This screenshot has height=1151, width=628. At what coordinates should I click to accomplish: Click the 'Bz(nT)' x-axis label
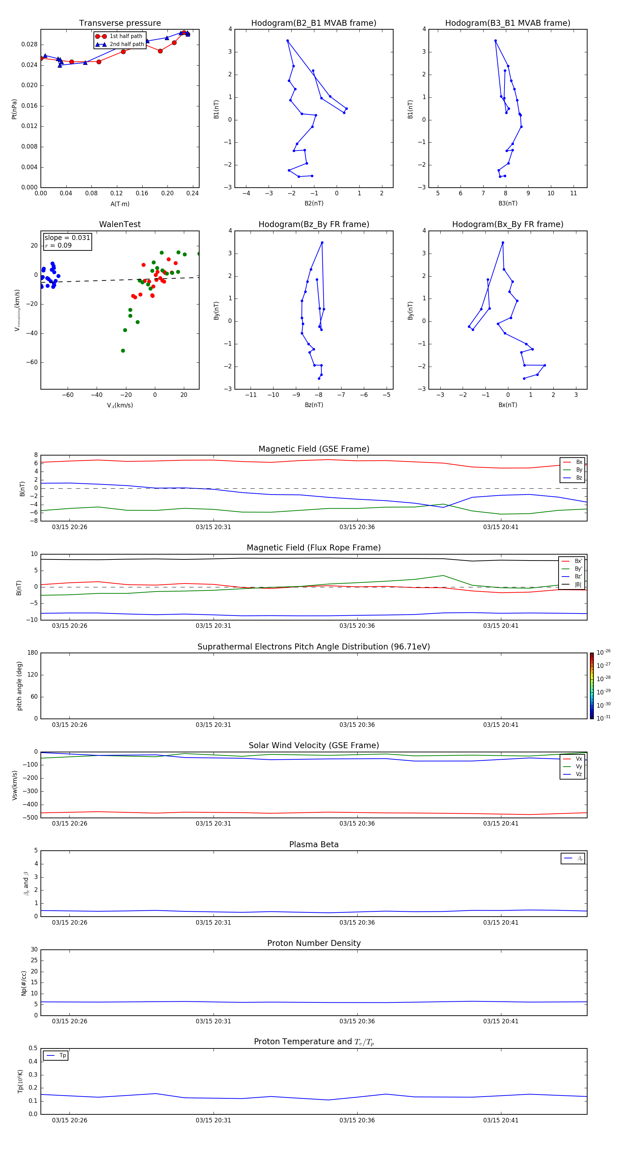click(314, 405)
